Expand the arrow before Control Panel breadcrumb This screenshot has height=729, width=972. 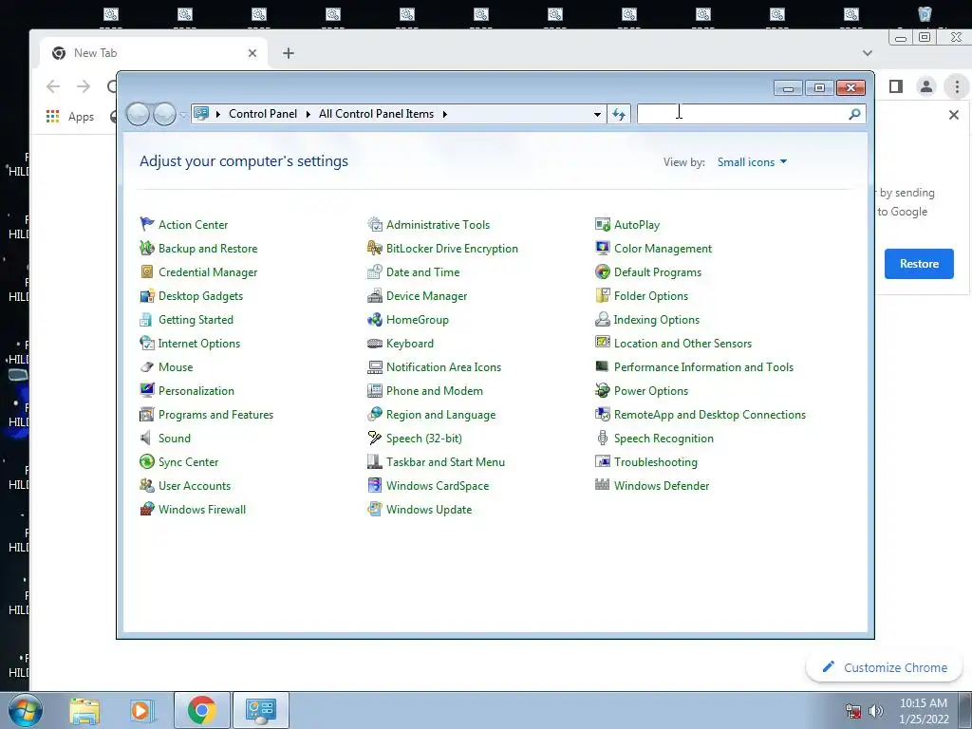(x=218, y=114)
